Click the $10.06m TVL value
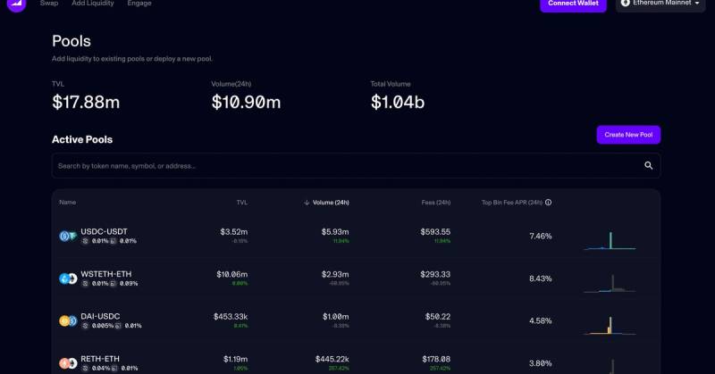Screen dimensions: 715x374 [x=232, y=274]
